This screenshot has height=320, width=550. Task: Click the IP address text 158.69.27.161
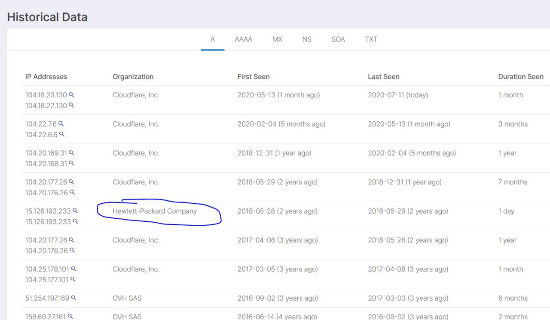tap(46, 317)
